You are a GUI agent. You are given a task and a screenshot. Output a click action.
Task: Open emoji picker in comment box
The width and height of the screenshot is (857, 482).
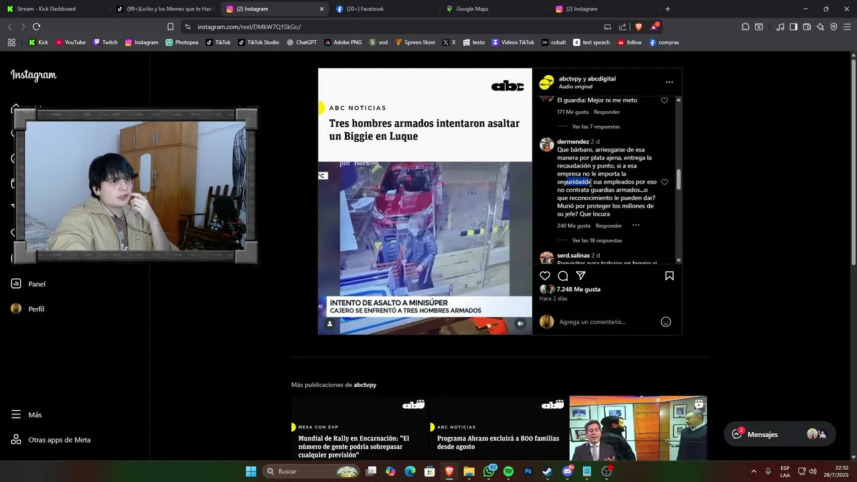pyautogui.click(x=666, y=322)
